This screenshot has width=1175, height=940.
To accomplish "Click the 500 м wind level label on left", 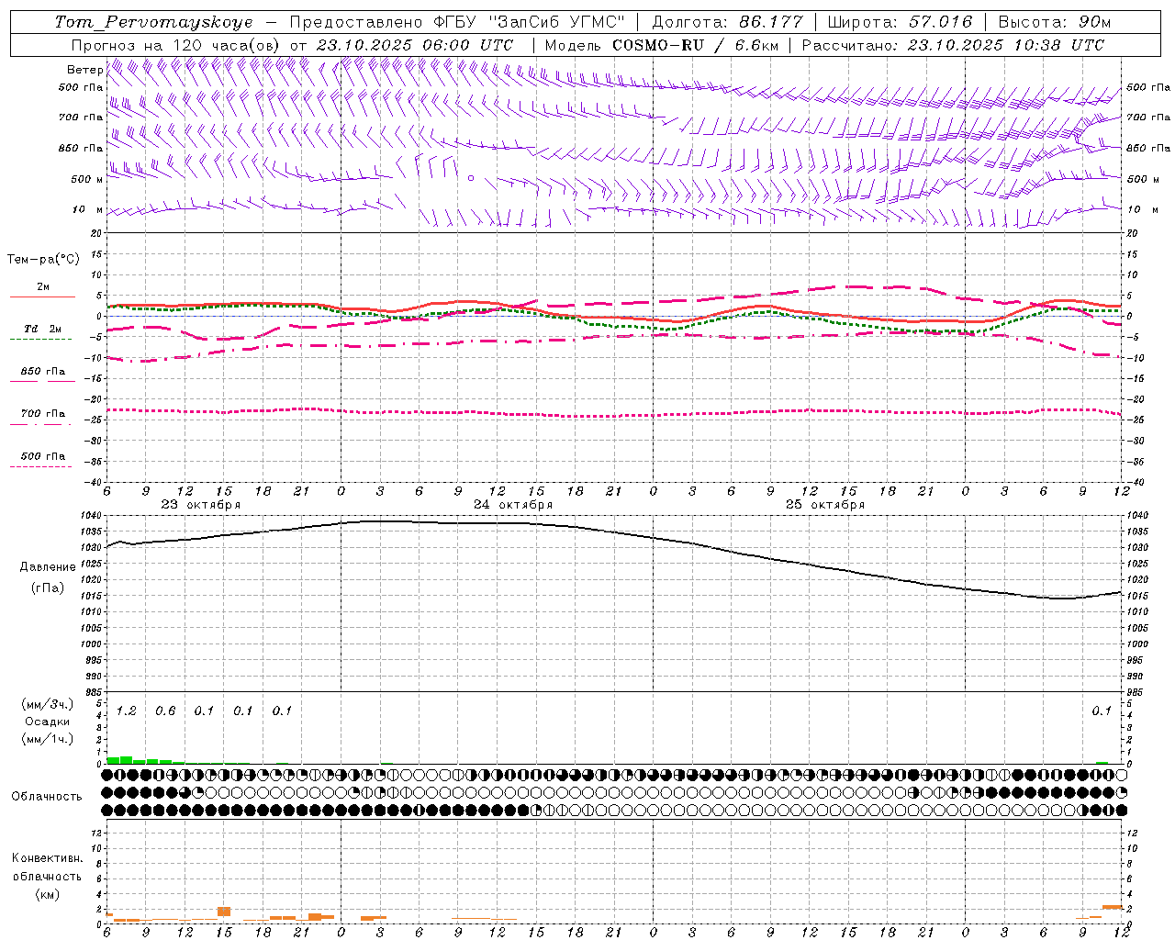I will pos(87,179).
